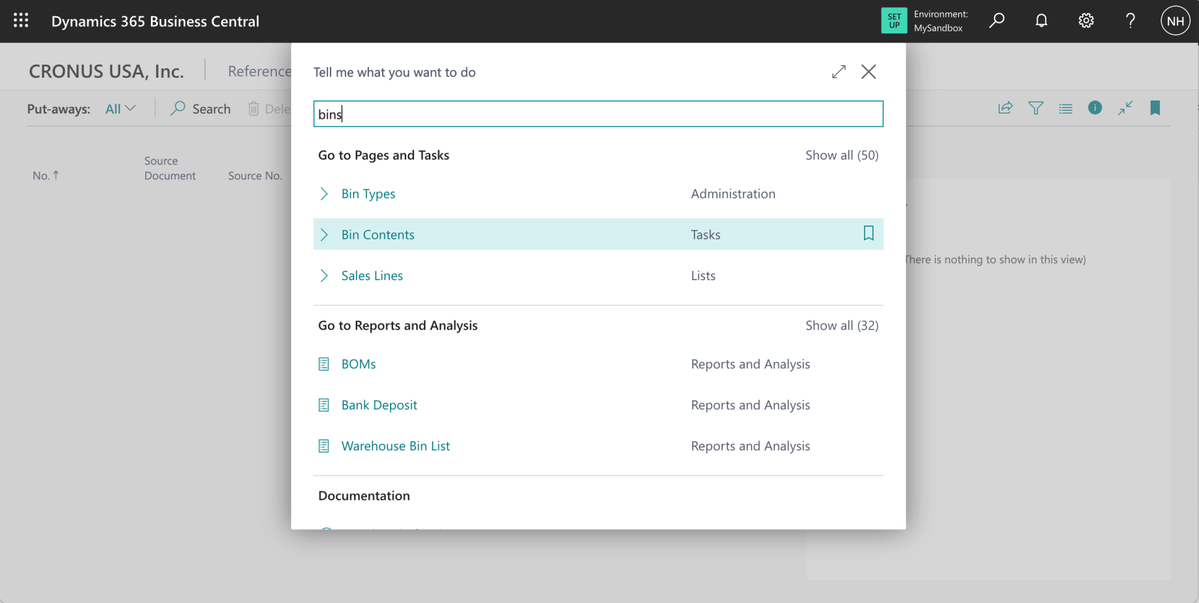
Task: Show all 32 reports and analysis
Action: coord(841,326)
